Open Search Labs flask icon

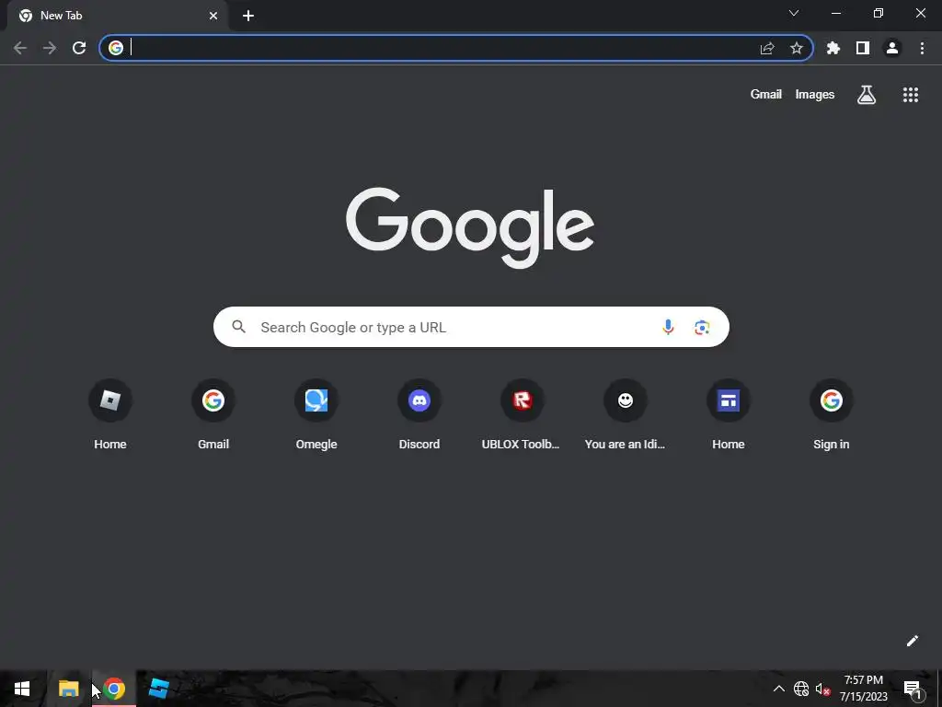(x=867, y=95)
